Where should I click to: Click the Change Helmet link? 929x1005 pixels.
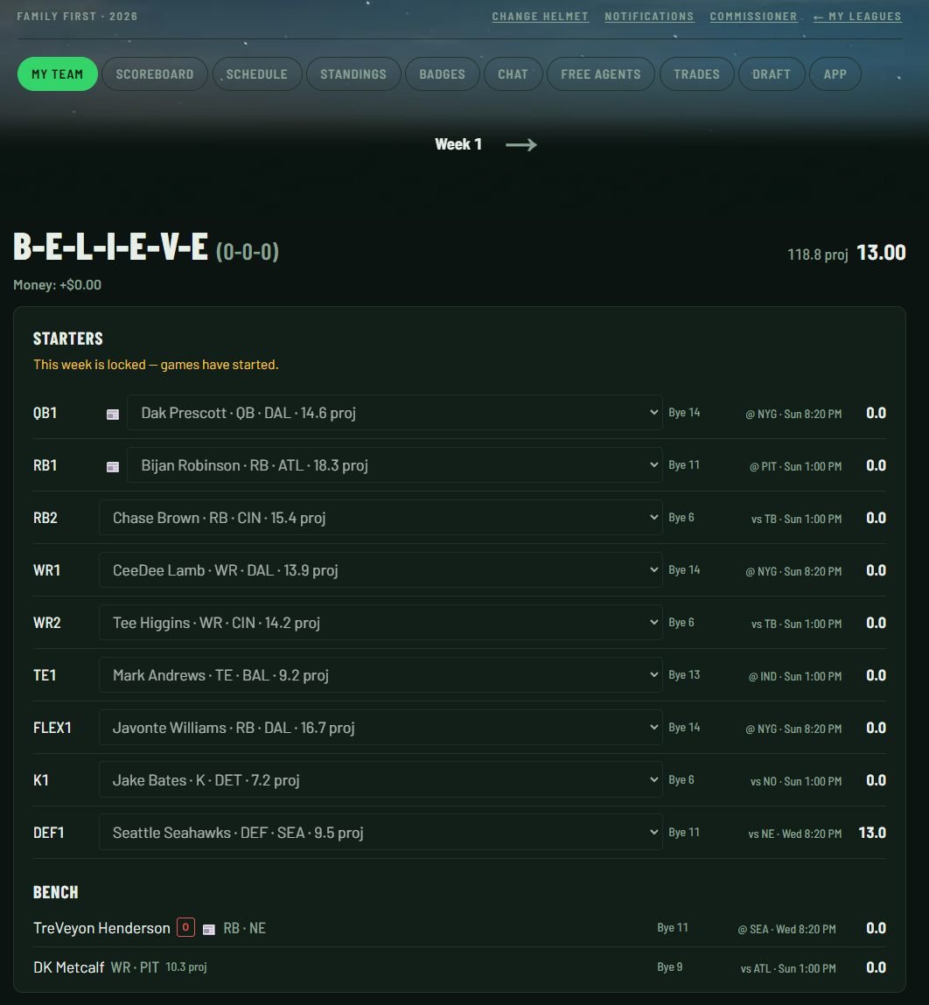click(541, 17)
